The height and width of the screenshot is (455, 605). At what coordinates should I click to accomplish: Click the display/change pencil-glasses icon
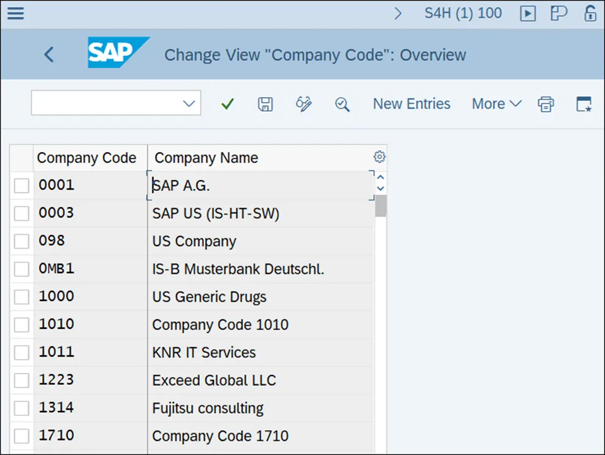point(304,104)
